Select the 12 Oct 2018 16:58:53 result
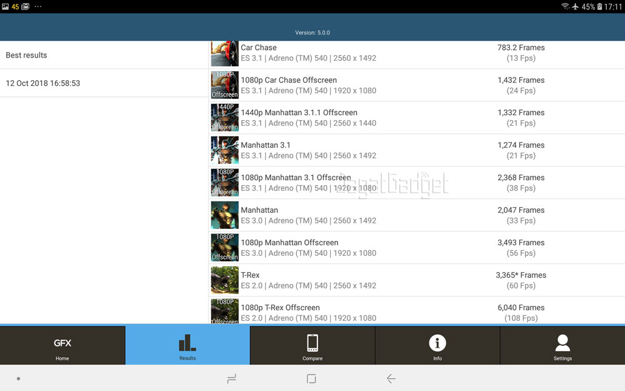Viewport: 625px width, 391px height. [104, 83]
